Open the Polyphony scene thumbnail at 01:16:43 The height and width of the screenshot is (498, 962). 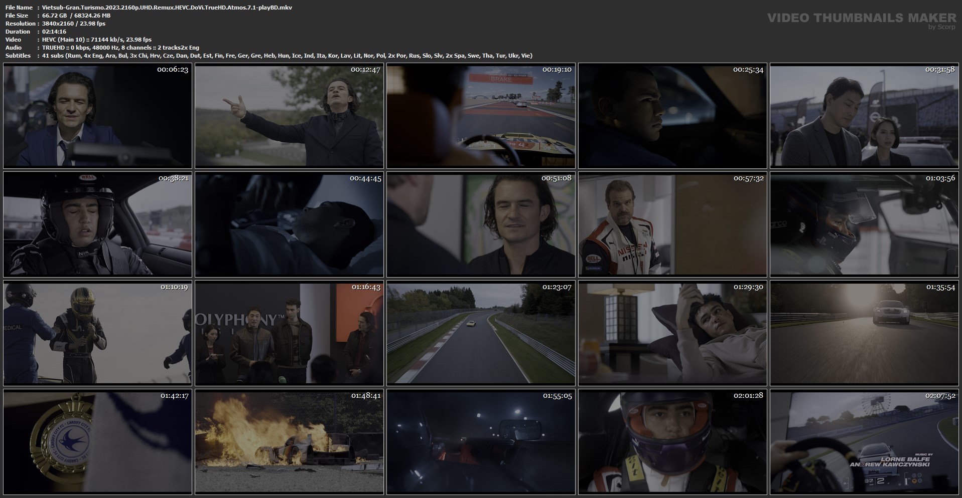click(289, 333)
